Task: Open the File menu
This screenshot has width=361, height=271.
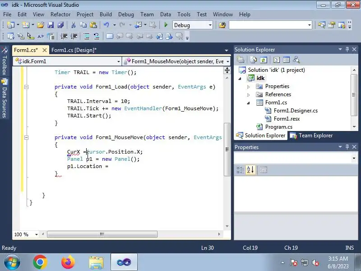Action: point(7,14)
